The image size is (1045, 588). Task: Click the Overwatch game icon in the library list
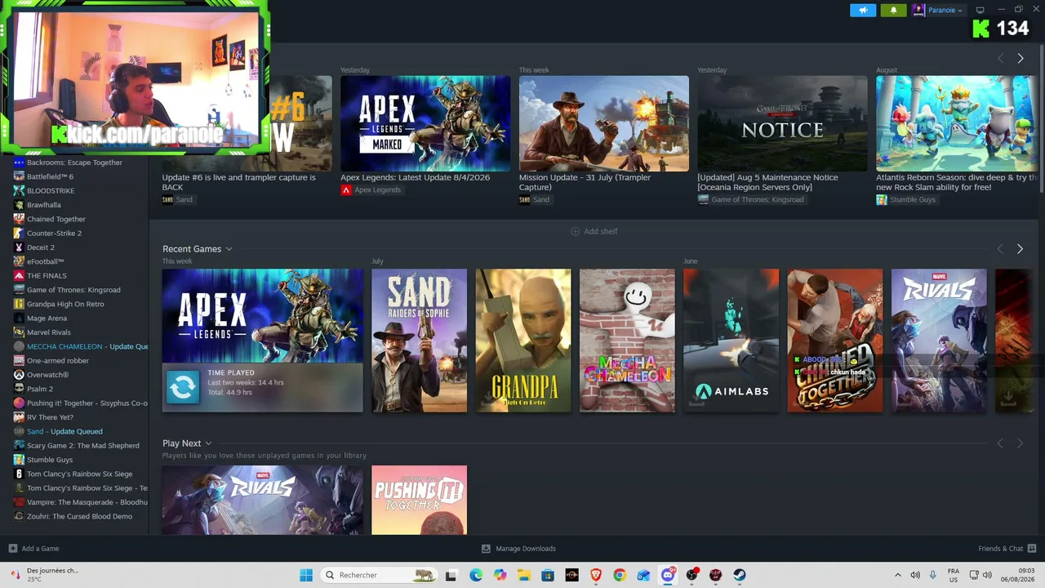tap(19, 375)
